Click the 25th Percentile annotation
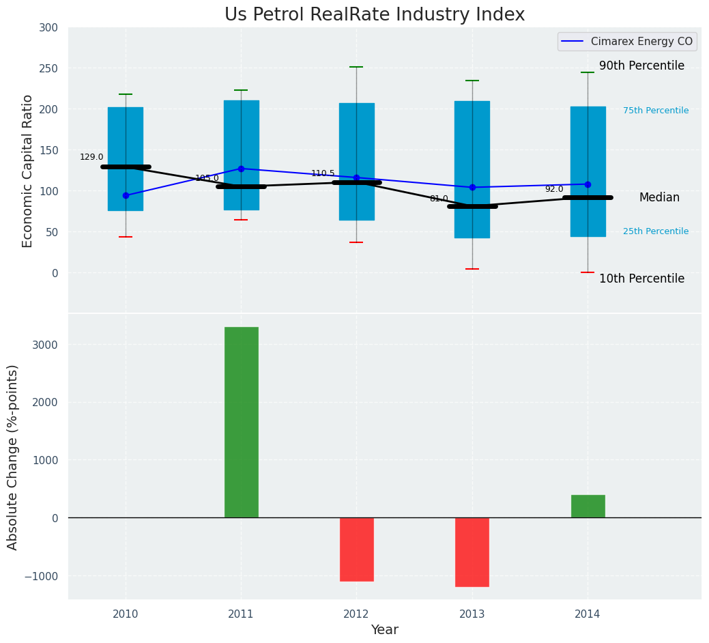The image size is (709, 643). pos(655,231)
